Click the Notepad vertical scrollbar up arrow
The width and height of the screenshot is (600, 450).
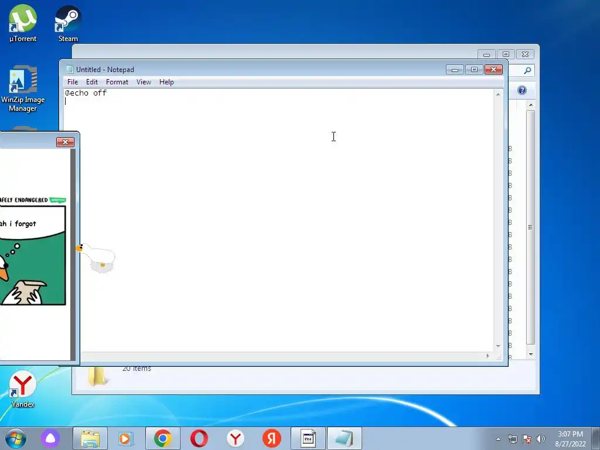pyautogui.click(x=498, y=94)
